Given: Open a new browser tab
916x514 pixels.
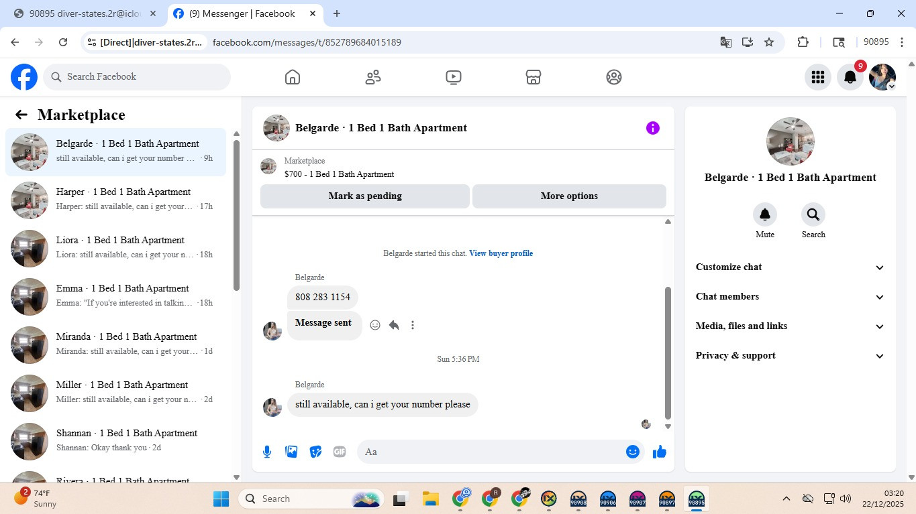Looking at the screenshot, I should click(x=337, y=13).
